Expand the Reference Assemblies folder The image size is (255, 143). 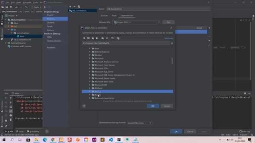pos(90,98)
